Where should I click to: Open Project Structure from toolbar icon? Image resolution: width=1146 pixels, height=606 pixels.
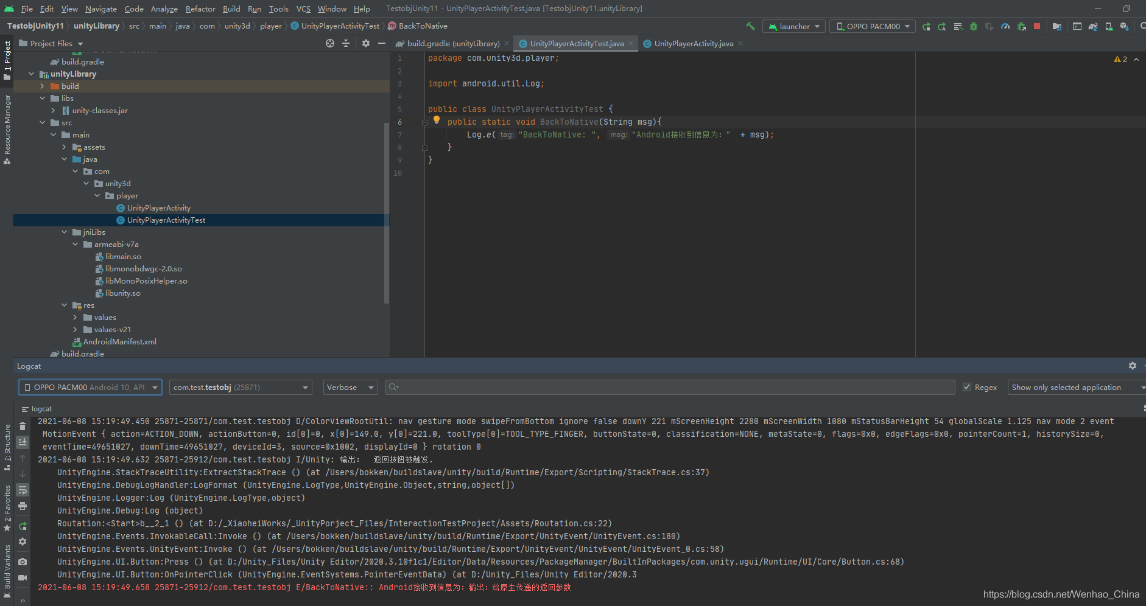tap(1057, 26)
